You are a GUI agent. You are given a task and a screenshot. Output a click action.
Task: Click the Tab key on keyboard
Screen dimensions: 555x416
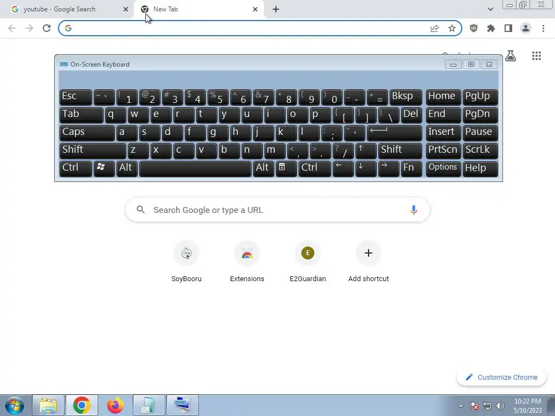(81, 115)
